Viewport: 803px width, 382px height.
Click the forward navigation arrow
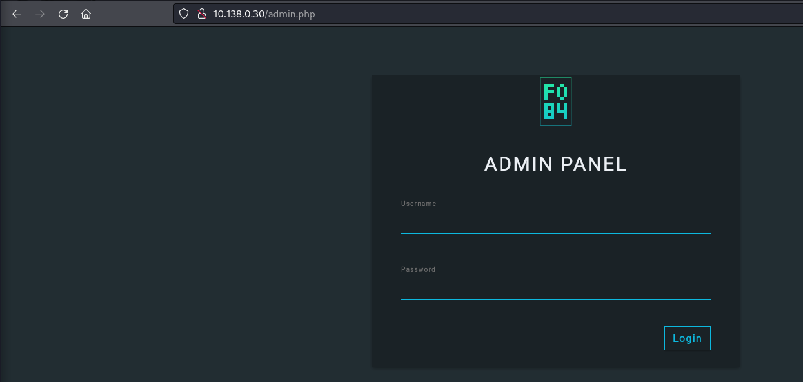pyautogui.click(x=40, y=14)
